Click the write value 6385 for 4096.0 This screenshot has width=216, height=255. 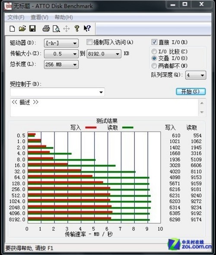point(175,214)
